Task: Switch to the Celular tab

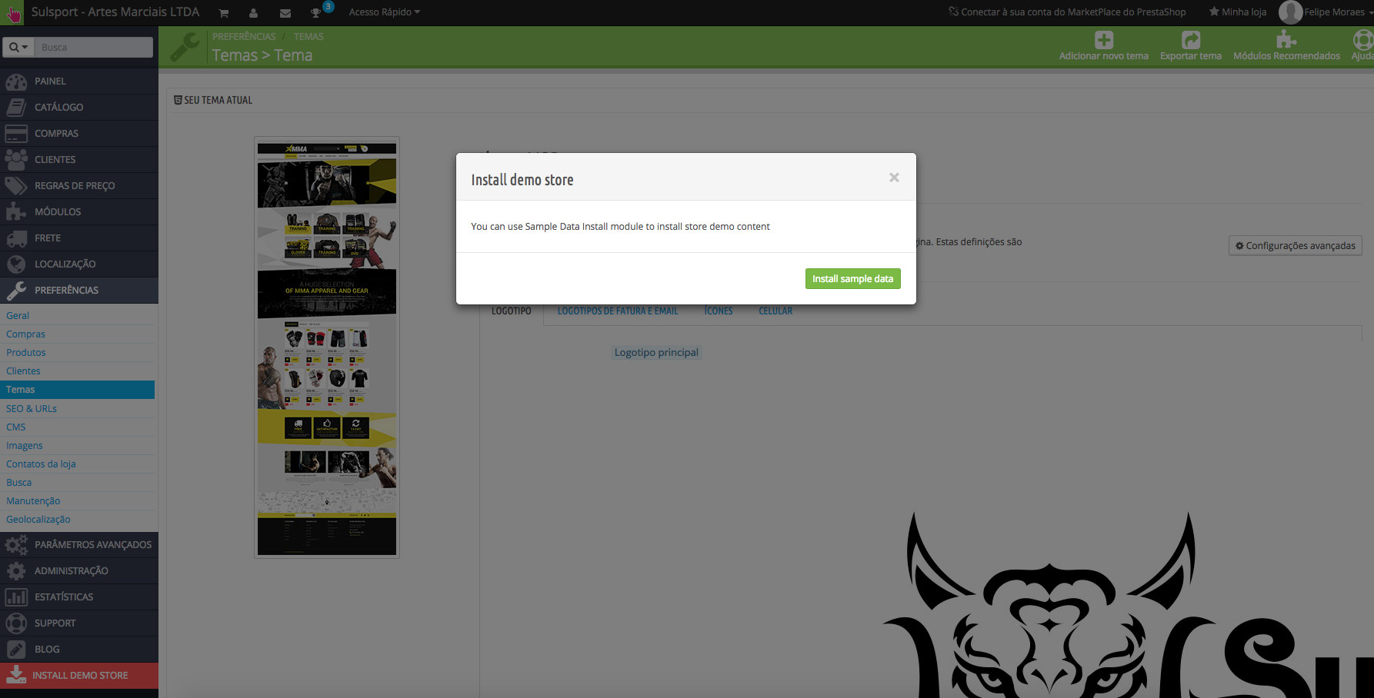Action: (x=775, y=311)
